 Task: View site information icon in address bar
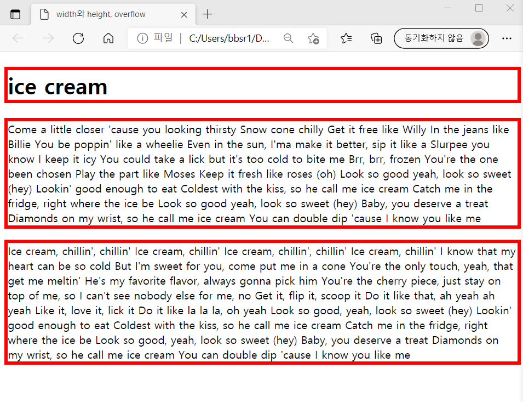142,38
